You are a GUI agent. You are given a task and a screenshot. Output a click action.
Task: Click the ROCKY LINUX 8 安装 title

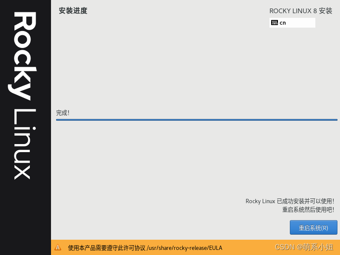pos(301,11)
